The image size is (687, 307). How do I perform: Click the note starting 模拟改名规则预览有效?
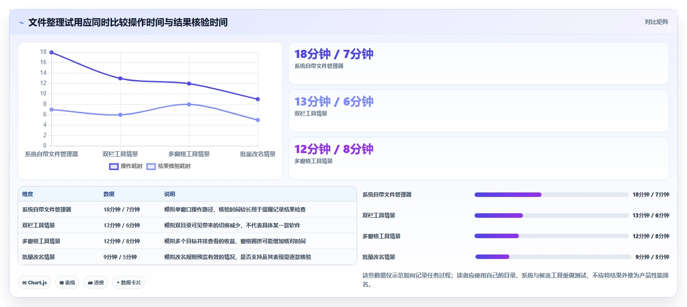pyautogui.click(x=237, y=257)
